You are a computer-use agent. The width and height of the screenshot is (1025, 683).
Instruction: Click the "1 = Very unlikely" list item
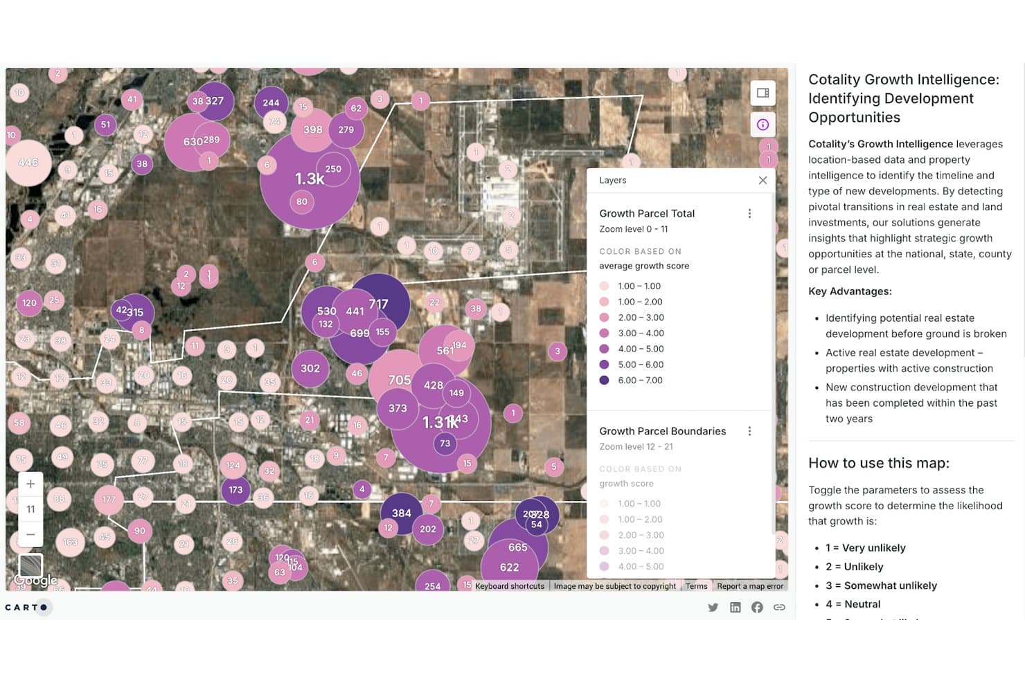866,548
